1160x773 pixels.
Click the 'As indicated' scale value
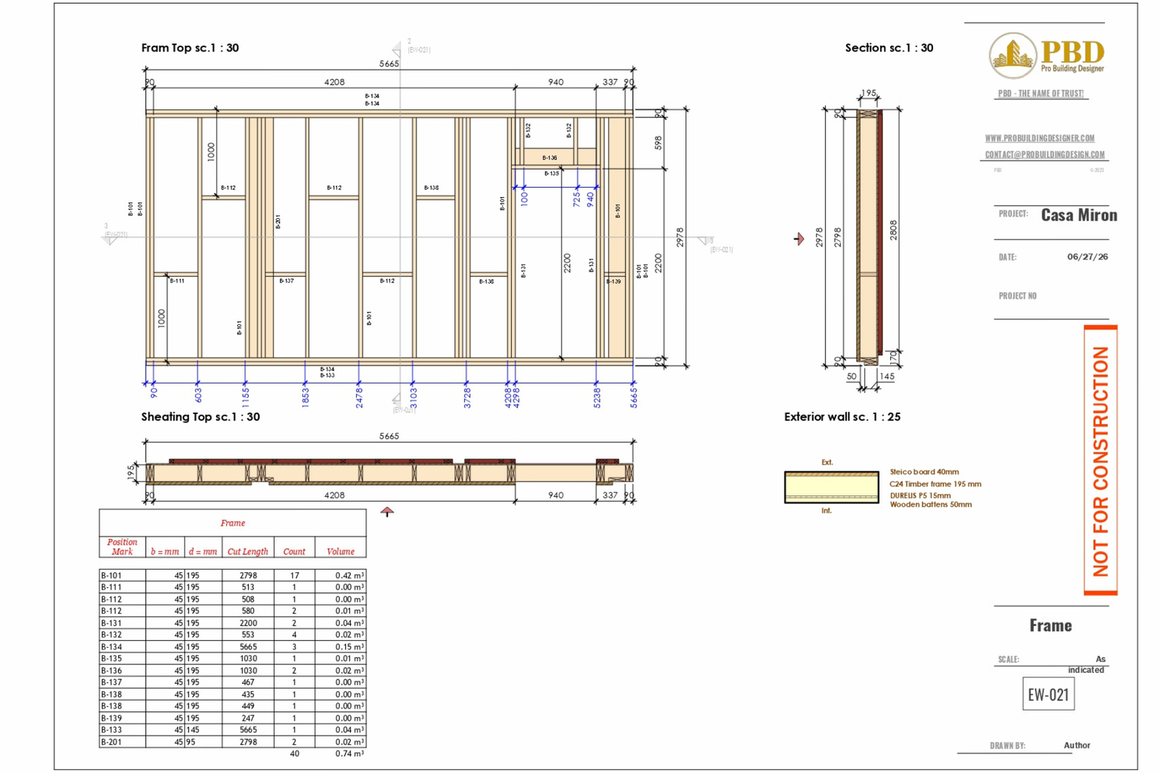tap(1086, 664)
